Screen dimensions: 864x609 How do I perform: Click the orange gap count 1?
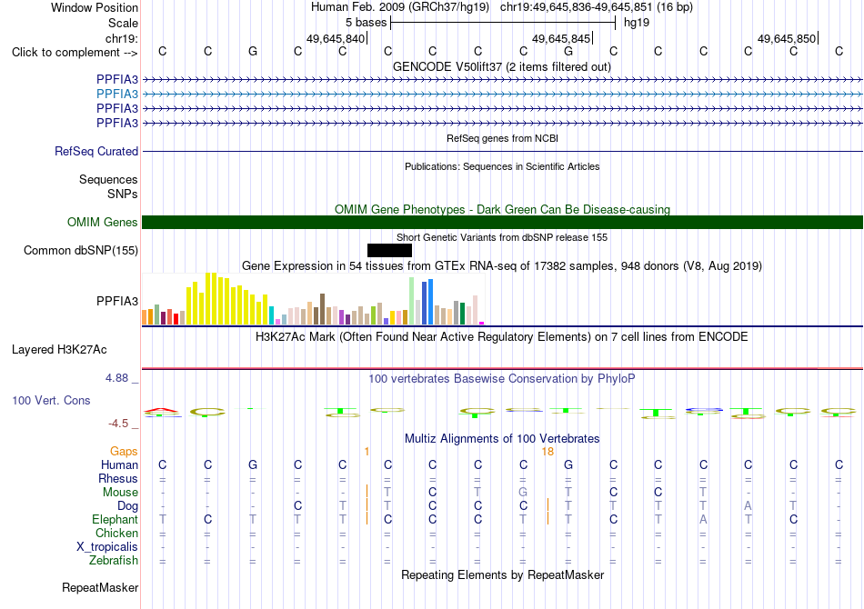(367, 452)
